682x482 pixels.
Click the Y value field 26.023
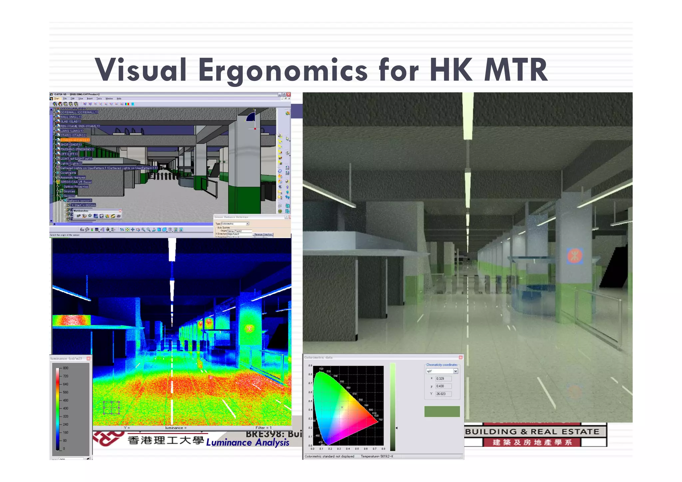coord(444,394)
